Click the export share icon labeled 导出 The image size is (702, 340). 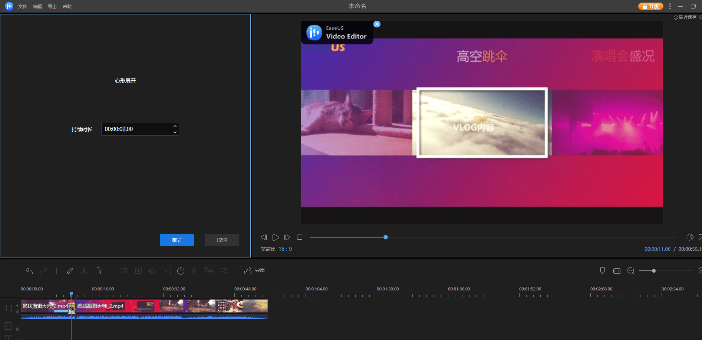pos(254,270)
